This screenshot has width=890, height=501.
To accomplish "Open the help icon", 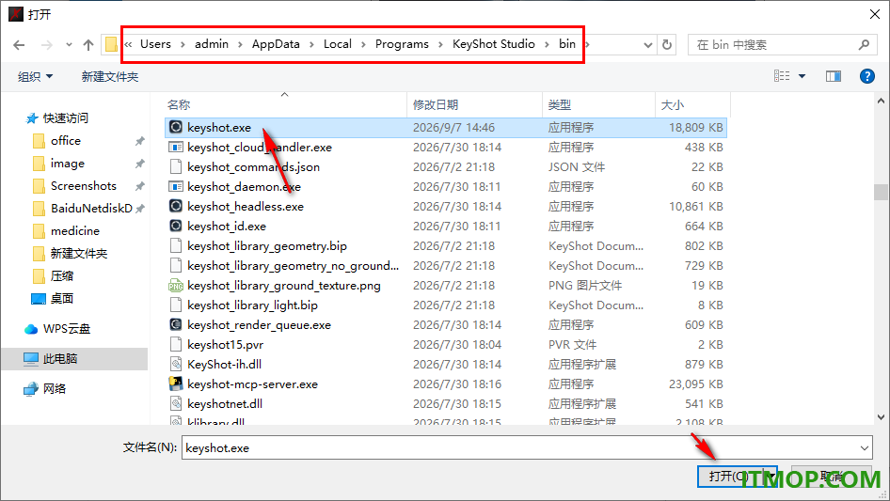I will point(866,76).
